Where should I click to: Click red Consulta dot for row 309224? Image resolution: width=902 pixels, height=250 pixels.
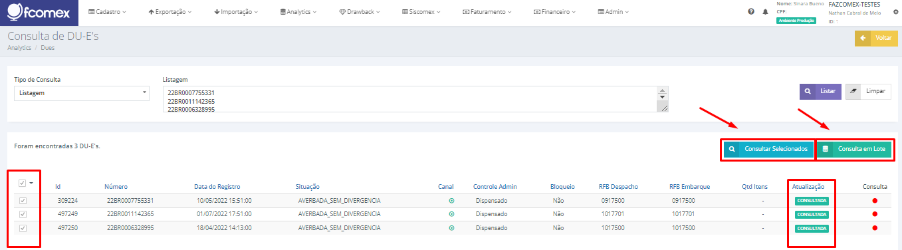[875, 200]
